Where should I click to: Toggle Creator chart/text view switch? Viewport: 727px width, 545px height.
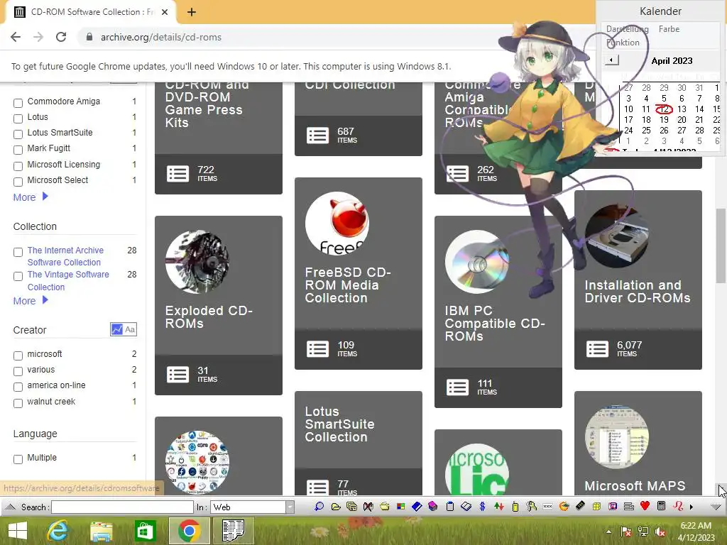124,329
